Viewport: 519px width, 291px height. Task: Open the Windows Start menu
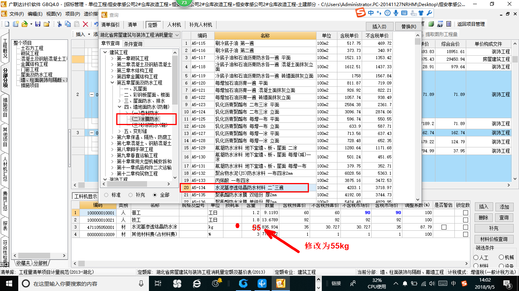click(9, 283)
